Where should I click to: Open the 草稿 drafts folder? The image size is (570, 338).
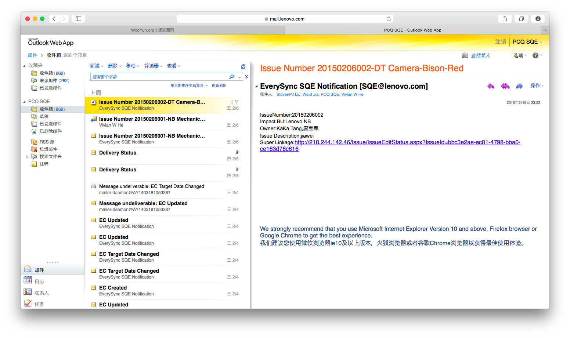[44, 116]
